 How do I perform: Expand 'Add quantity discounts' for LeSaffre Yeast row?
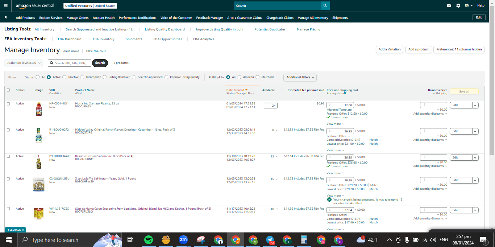pyautogui.click(x=430, y=189)
